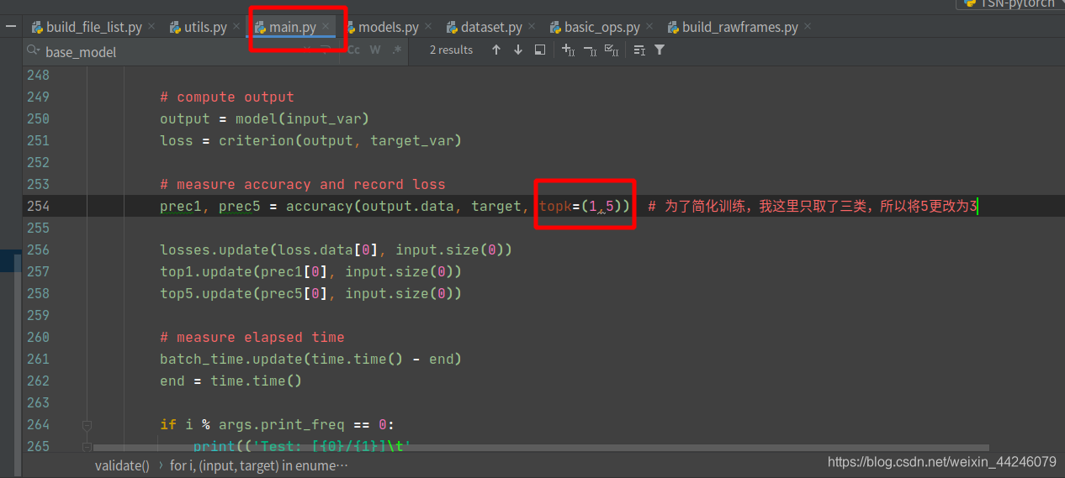The image size is (1065, 478).
Task: Select all occurrences icon
Action: coord(612,50)
